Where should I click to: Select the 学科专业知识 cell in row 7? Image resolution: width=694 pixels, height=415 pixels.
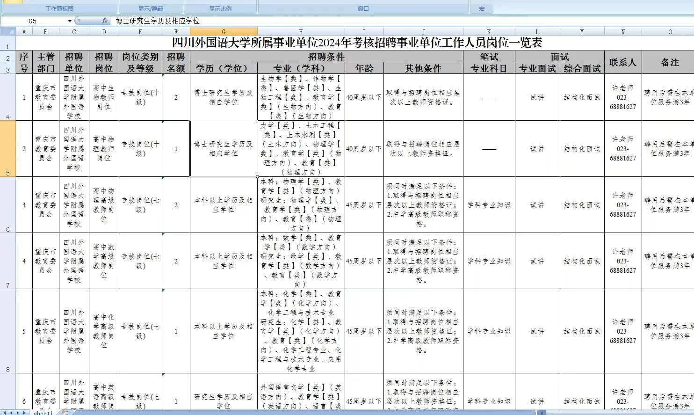tap(489, 261)
